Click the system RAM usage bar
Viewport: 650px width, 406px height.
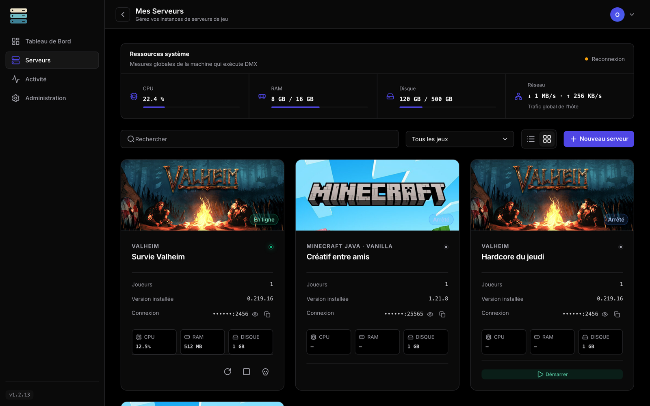click(x=319, y=107)
